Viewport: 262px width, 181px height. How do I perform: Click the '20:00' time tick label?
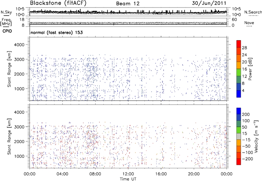(x=194, y=174)
